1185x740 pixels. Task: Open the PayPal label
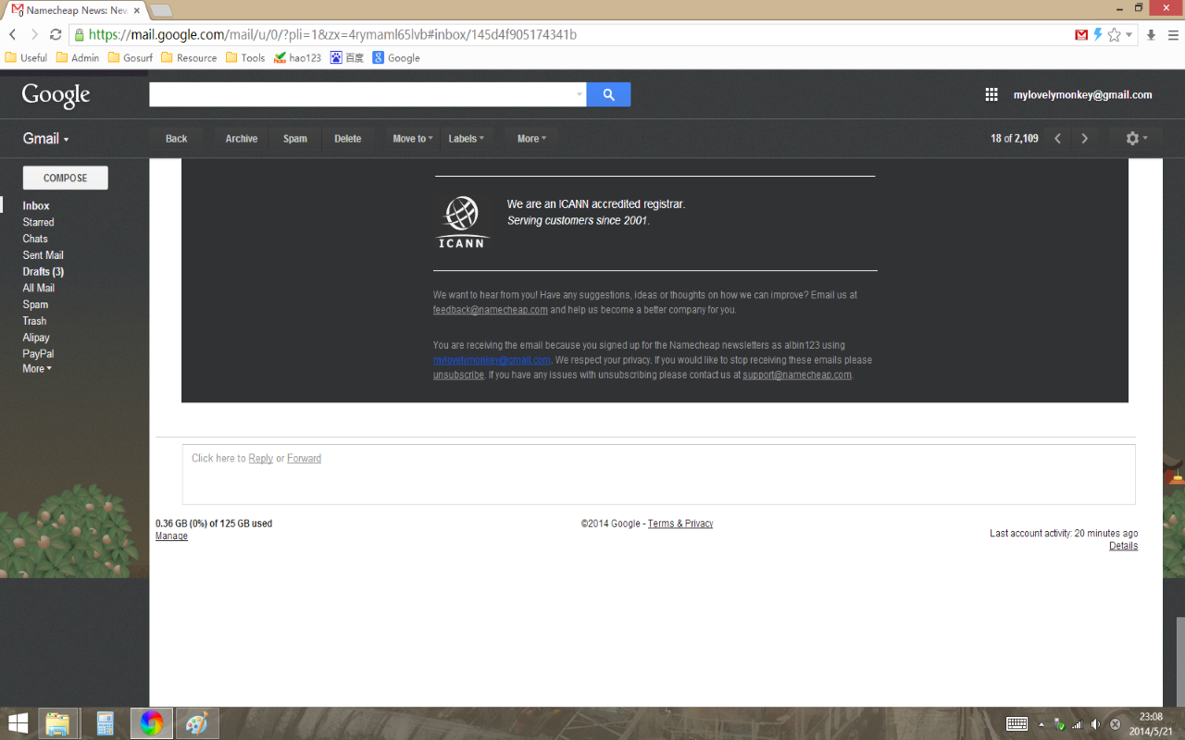pos(38,354)
